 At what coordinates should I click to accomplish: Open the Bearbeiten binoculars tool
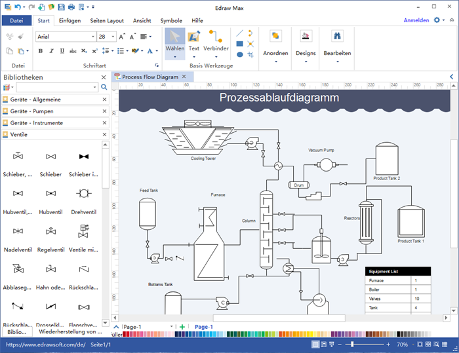pos(337,37)
